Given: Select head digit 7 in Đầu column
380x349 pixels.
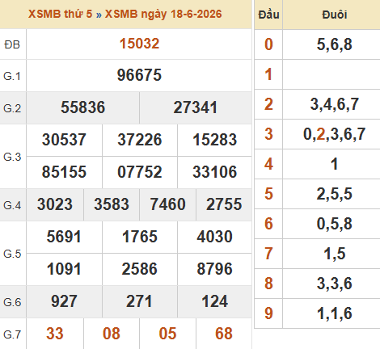Looking at the screenshot, I should click(268, 254).
